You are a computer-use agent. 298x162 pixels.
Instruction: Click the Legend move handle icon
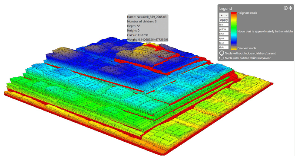pyautogui.click(x=290, y=8)
